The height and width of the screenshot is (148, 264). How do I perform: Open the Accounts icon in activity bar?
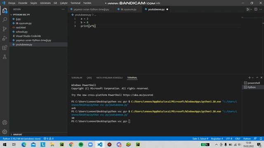pyautogui.click(x=5, y=123)
